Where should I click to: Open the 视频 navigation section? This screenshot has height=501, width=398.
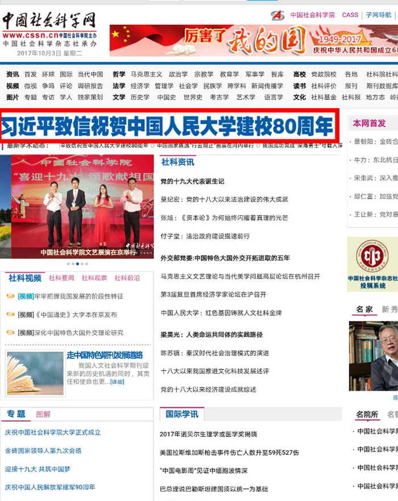pos(13,85)
